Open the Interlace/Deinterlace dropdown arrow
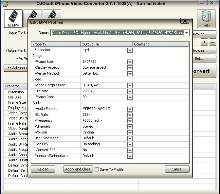Screen dimensions: 220x194 point(130,156)
